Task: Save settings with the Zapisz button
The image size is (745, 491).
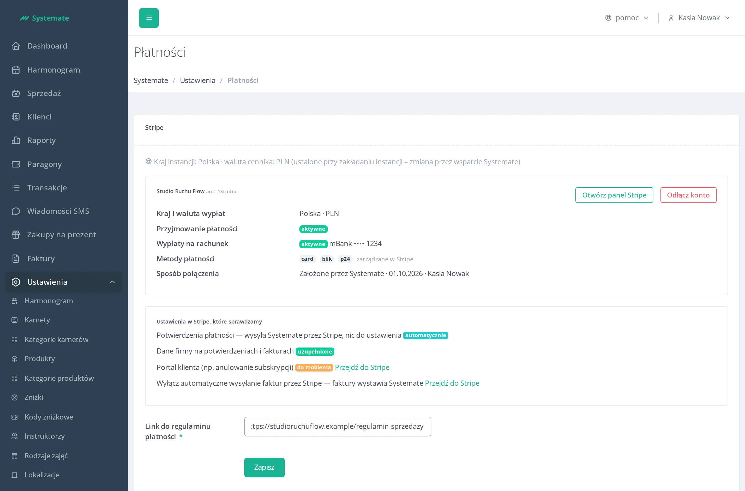Action: (x=264, y=468)
